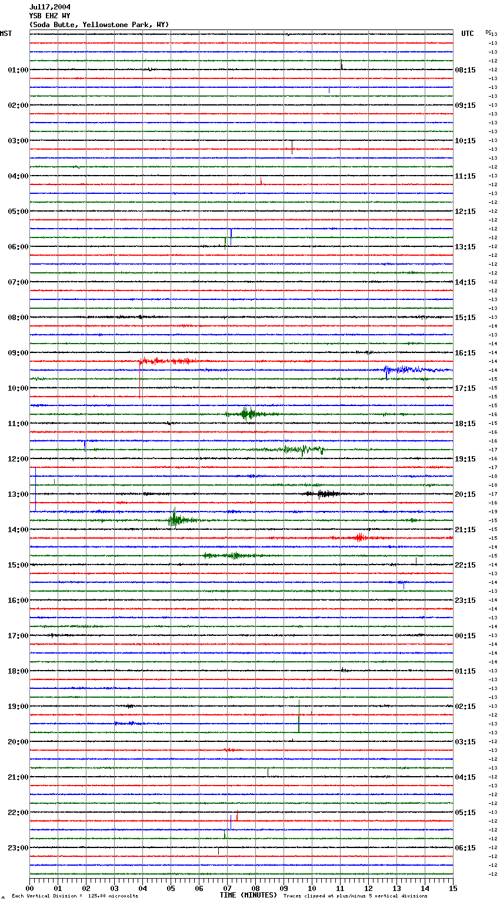Viewport: 500px width, 904px height.
Task: Click the 16:15 UTC time label
Action: click(x=465, y=353)
